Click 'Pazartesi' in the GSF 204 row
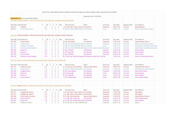The width and height of the screenshot is (175, 123). pyautogui.click(x=106, y=50)
